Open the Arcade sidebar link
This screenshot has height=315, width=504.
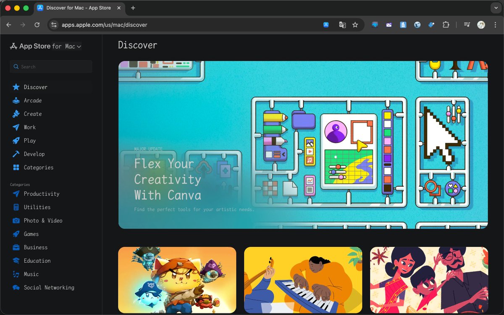pos(33,100)
